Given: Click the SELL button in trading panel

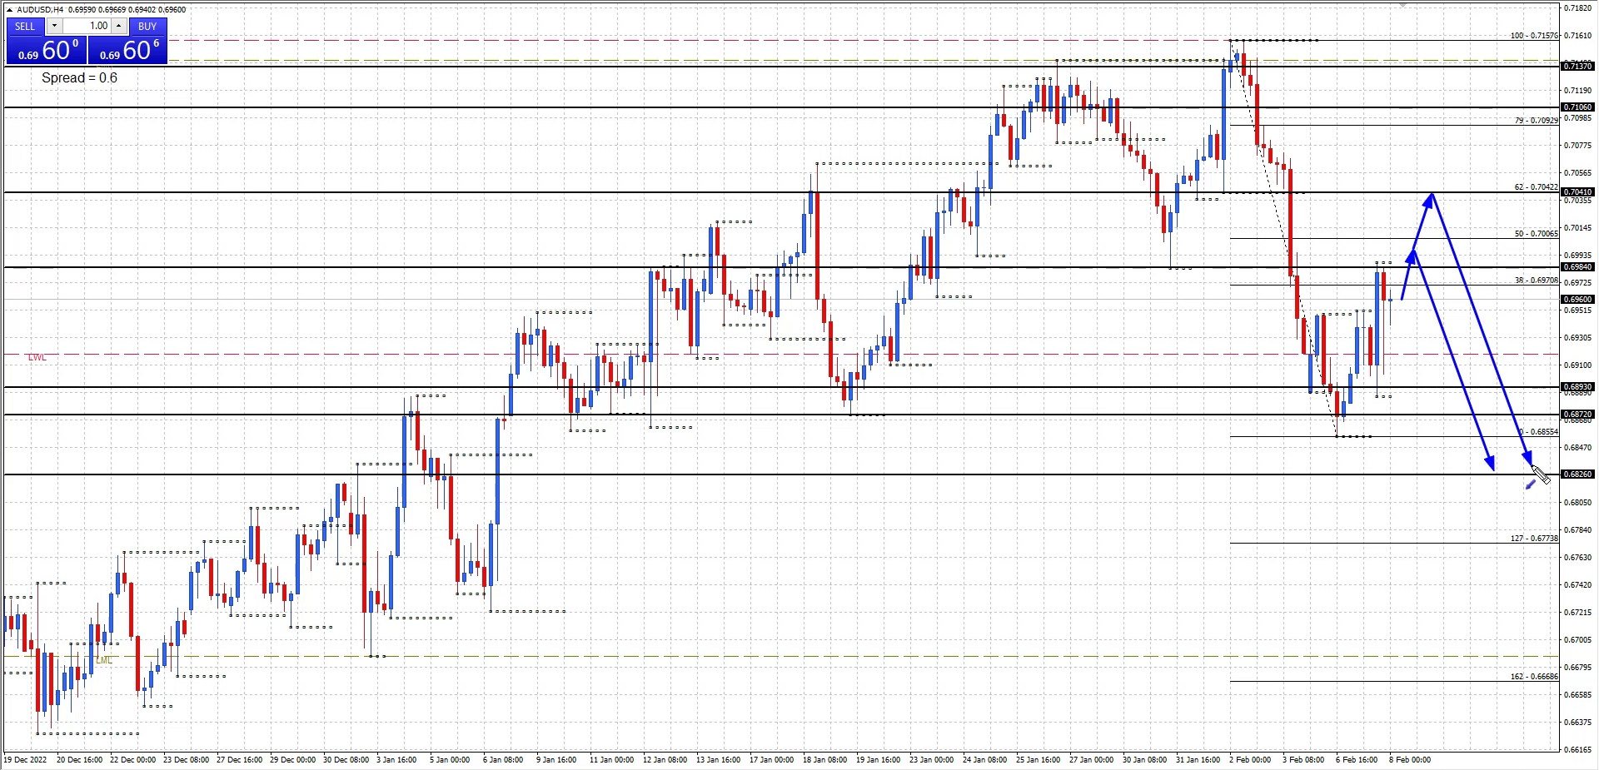Looking at the screenshot, I should coord(25,26).
